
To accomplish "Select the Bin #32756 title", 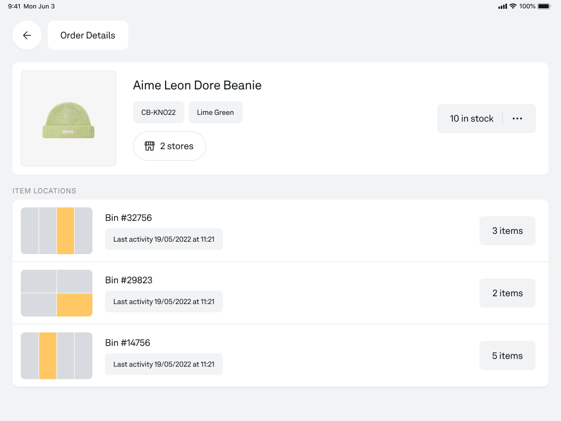I will pos(128,218).
